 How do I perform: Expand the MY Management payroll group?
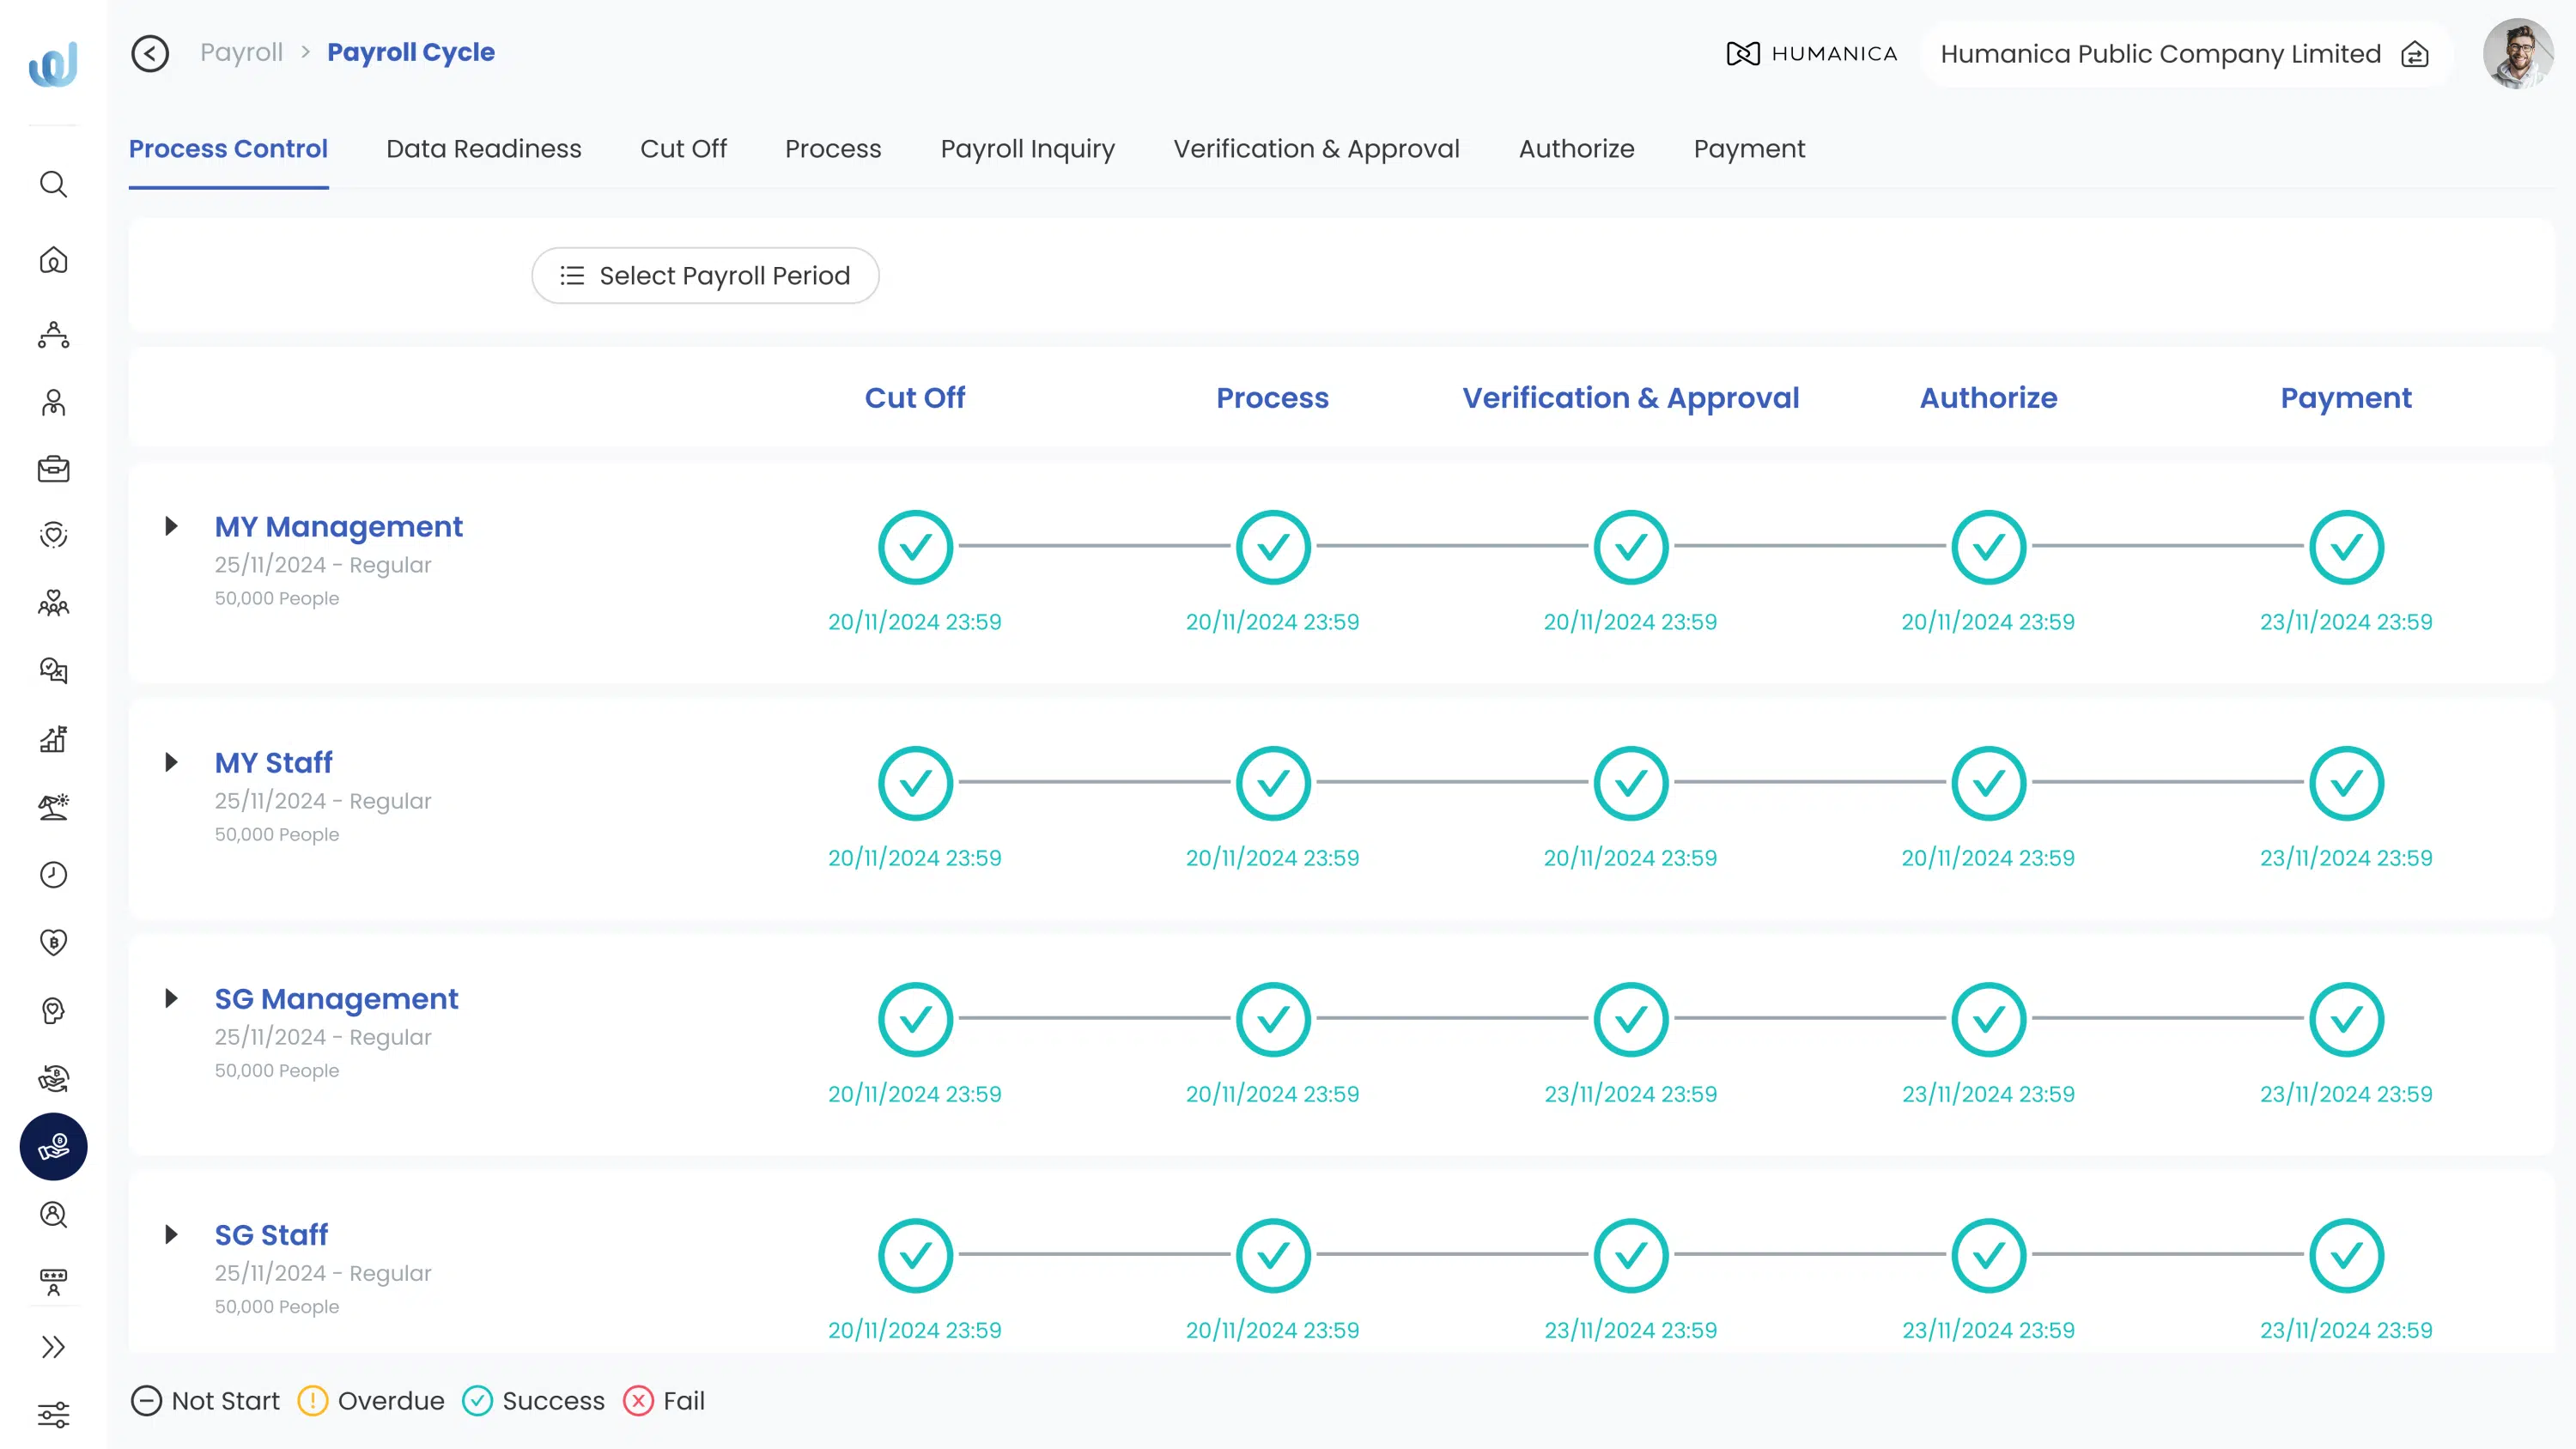point(170,527)
